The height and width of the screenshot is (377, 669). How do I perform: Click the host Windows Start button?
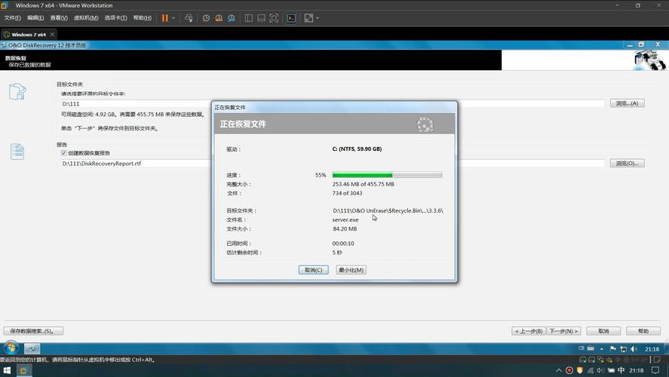[7, 370]
